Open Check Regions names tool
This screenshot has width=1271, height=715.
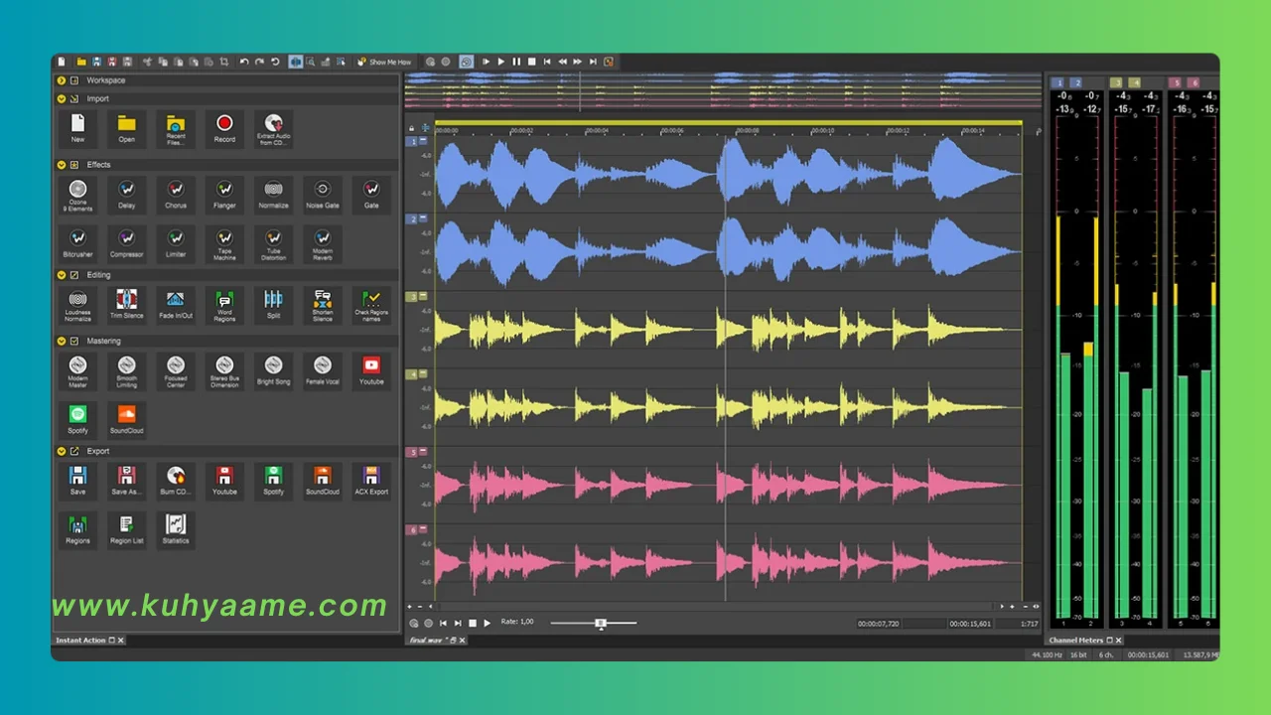click(x=371, y=305)
